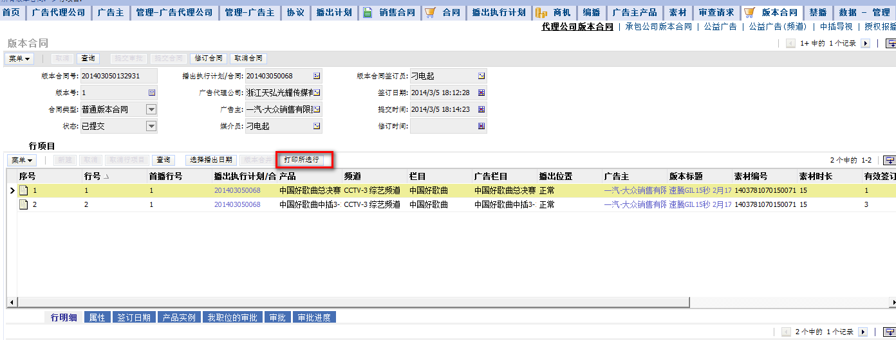Screen dimensions: 896x340
Task: Open the 合同类型 dropdown
Action: point(151,109)
